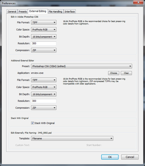145x166 pixels.
Task: Clear the external editor application
Action: point(126,73)
